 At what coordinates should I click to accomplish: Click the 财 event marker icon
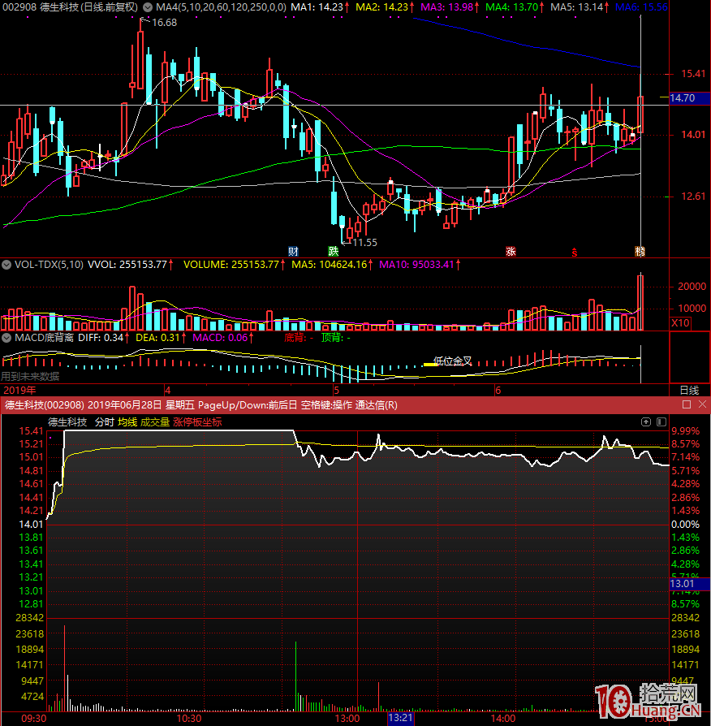pyautogui.click(x=293, y=251)
